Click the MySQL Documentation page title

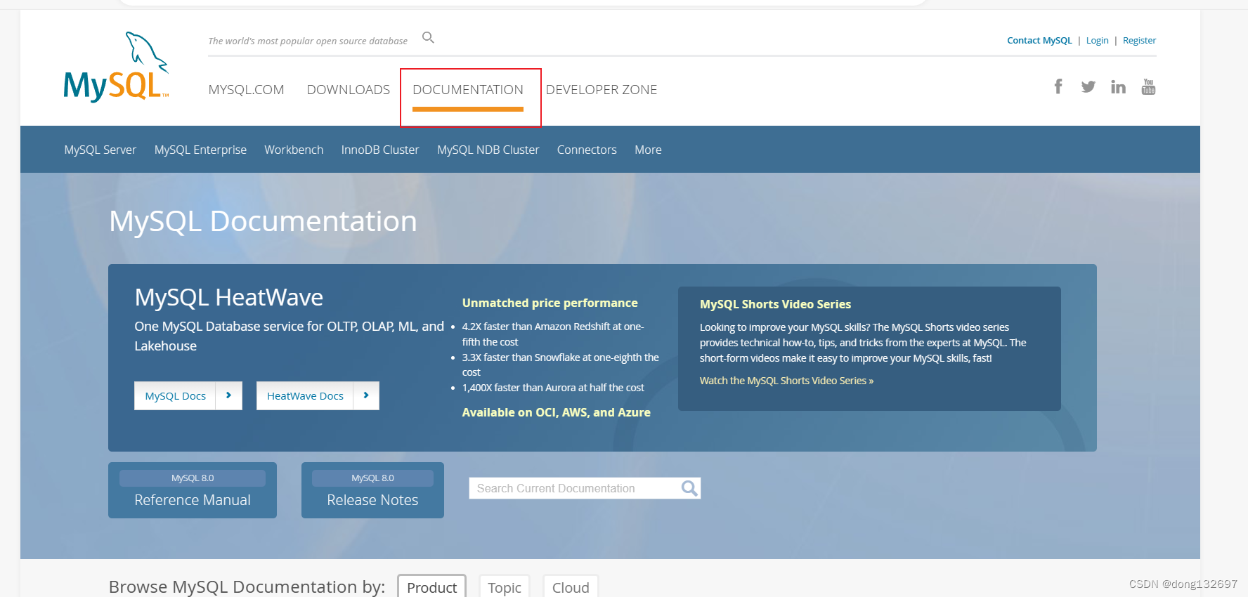coord(263,221)
